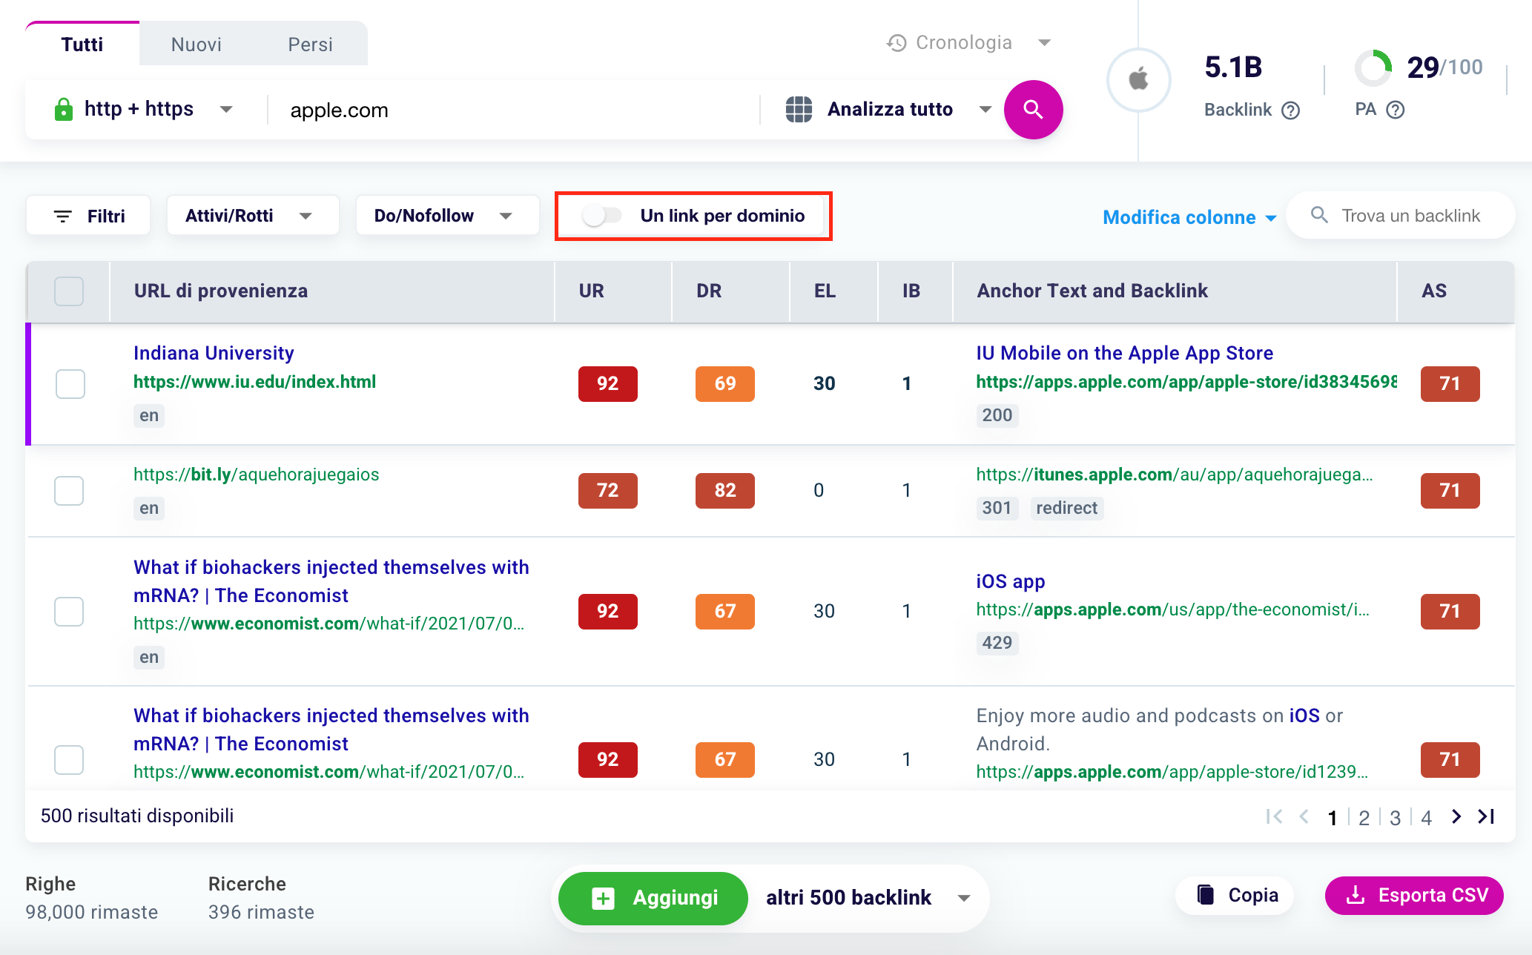Open the Attivi/Rotti dropdown
The image size is (1532, 955).
tap(253, 216)
